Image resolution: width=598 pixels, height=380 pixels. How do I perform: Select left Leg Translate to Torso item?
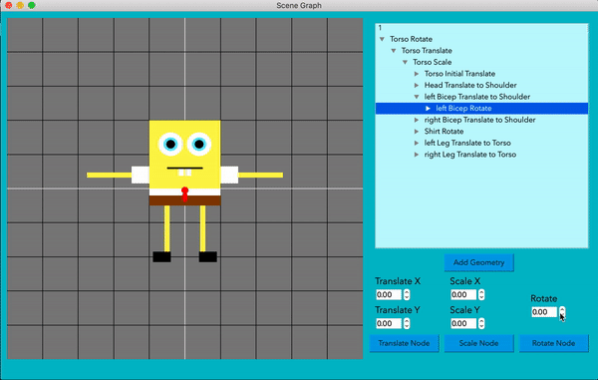(467, 143)
